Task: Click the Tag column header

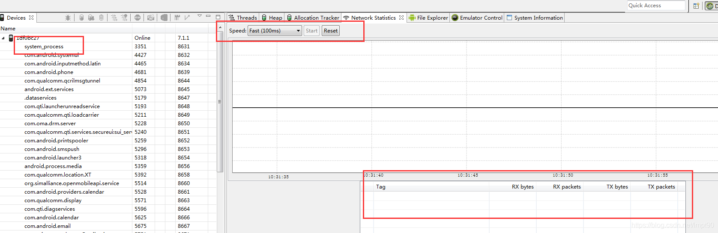Action: click(x=431, y=187)
